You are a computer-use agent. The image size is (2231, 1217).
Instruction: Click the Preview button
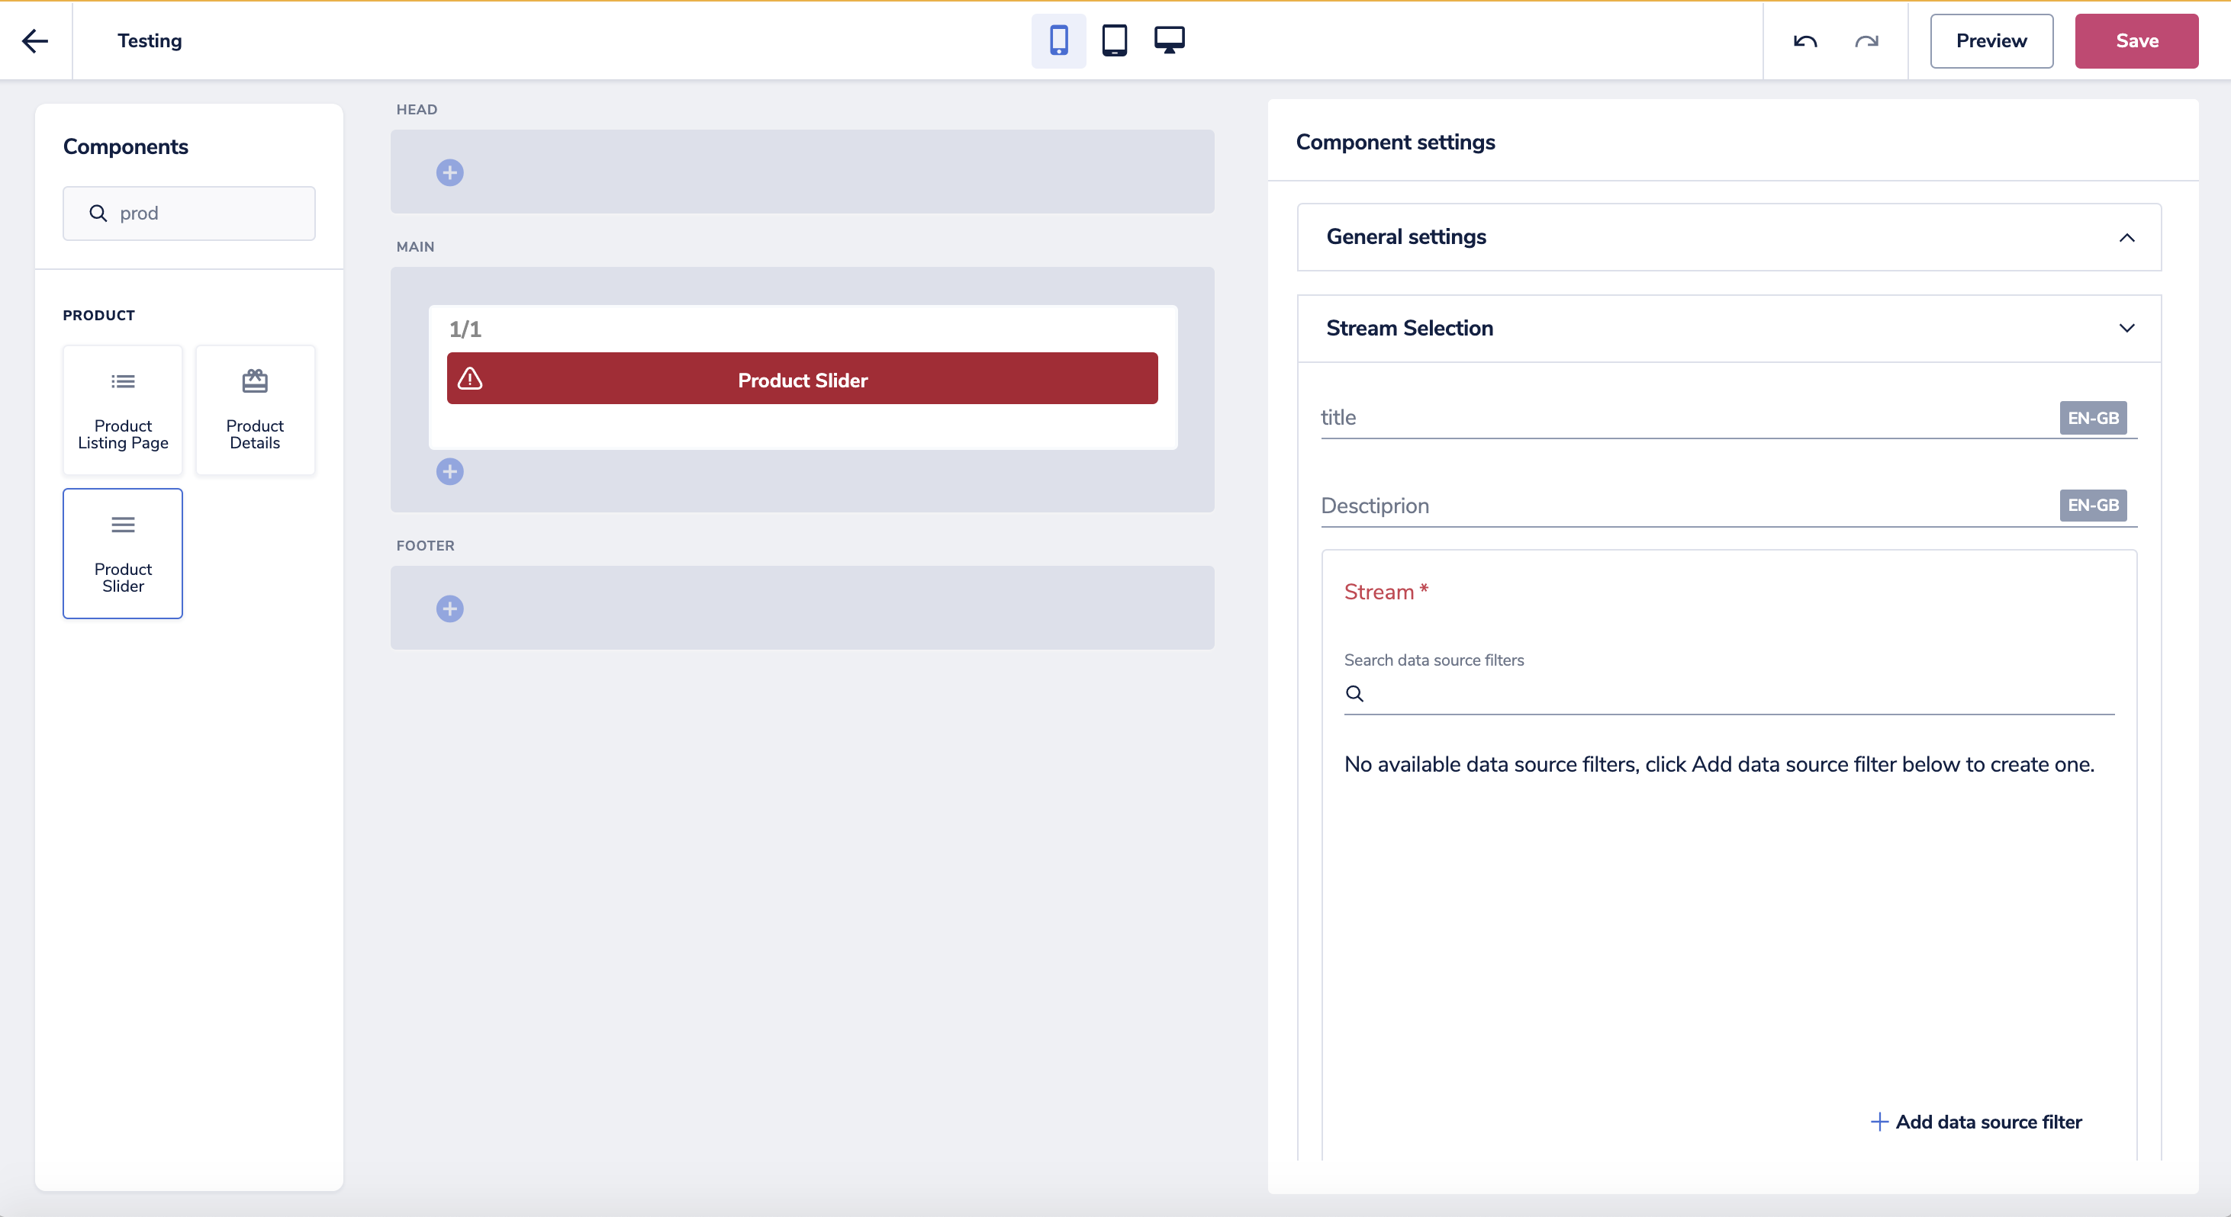(x=1990, y=40)
